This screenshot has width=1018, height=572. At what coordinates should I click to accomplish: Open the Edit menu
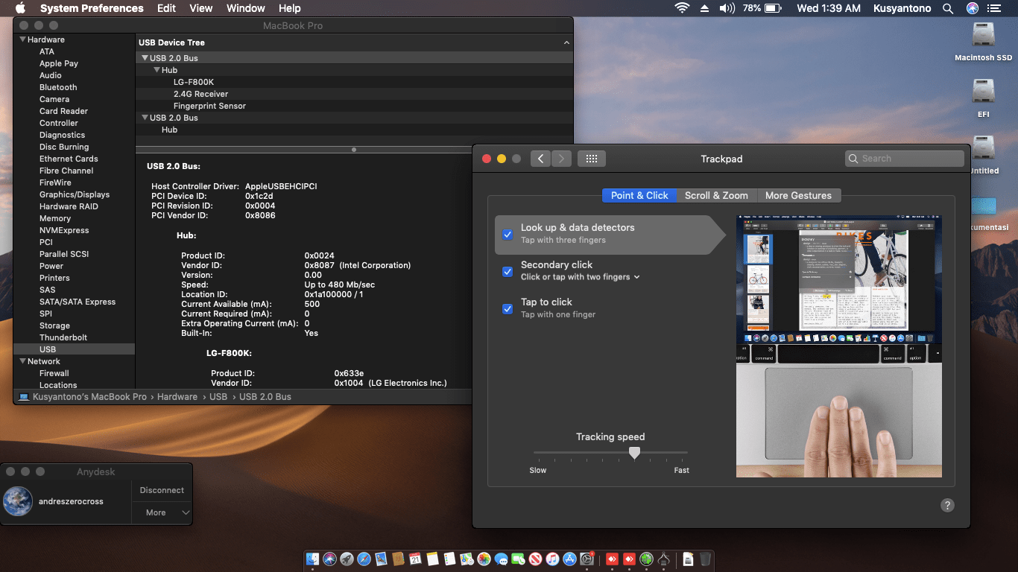pyautogui.click(x=166, y=8)
